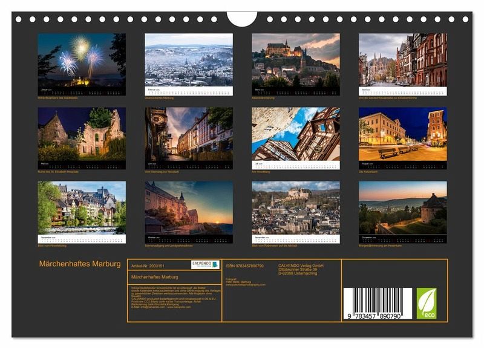
Task: Click 'Artikel-Nr. 2003151' text
Action: [x=148, y=266]
